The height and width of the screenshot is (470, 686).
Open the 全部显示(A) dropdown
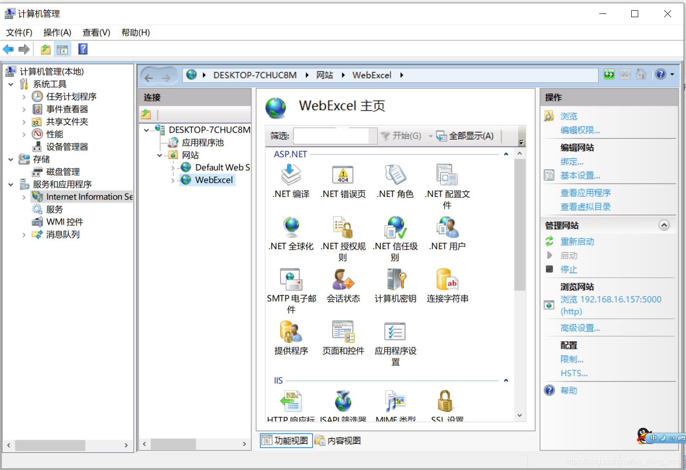[x=465, y=136]
